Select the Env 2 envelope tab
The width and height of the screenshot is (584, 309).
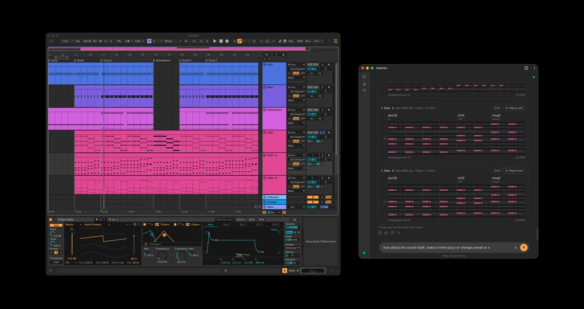click(x=227, y=225)
